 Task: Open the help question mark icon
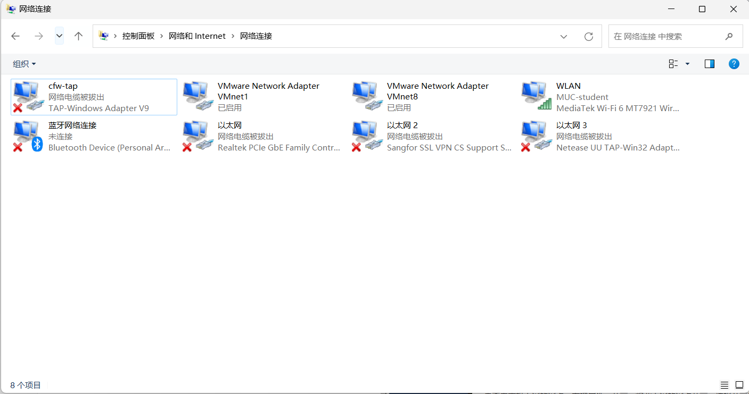[734, 64]
